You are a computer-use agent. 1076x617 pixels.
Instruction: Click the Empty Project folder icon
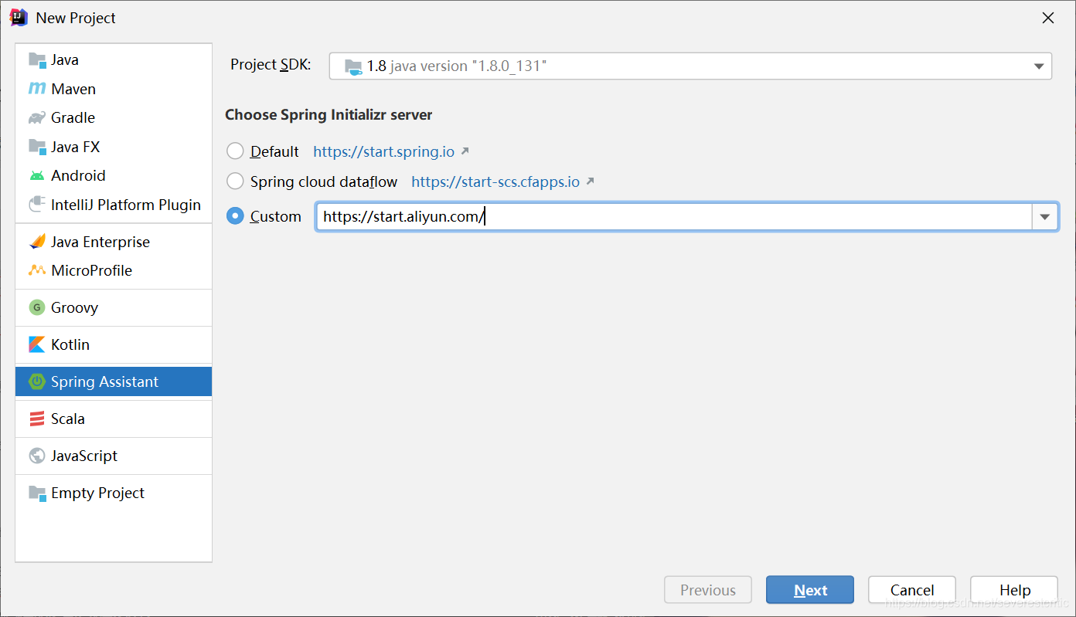click(x=37, y=493)
